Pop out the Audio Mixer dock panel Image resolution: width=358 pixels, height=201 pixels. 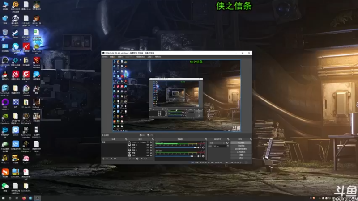(206, 139)
